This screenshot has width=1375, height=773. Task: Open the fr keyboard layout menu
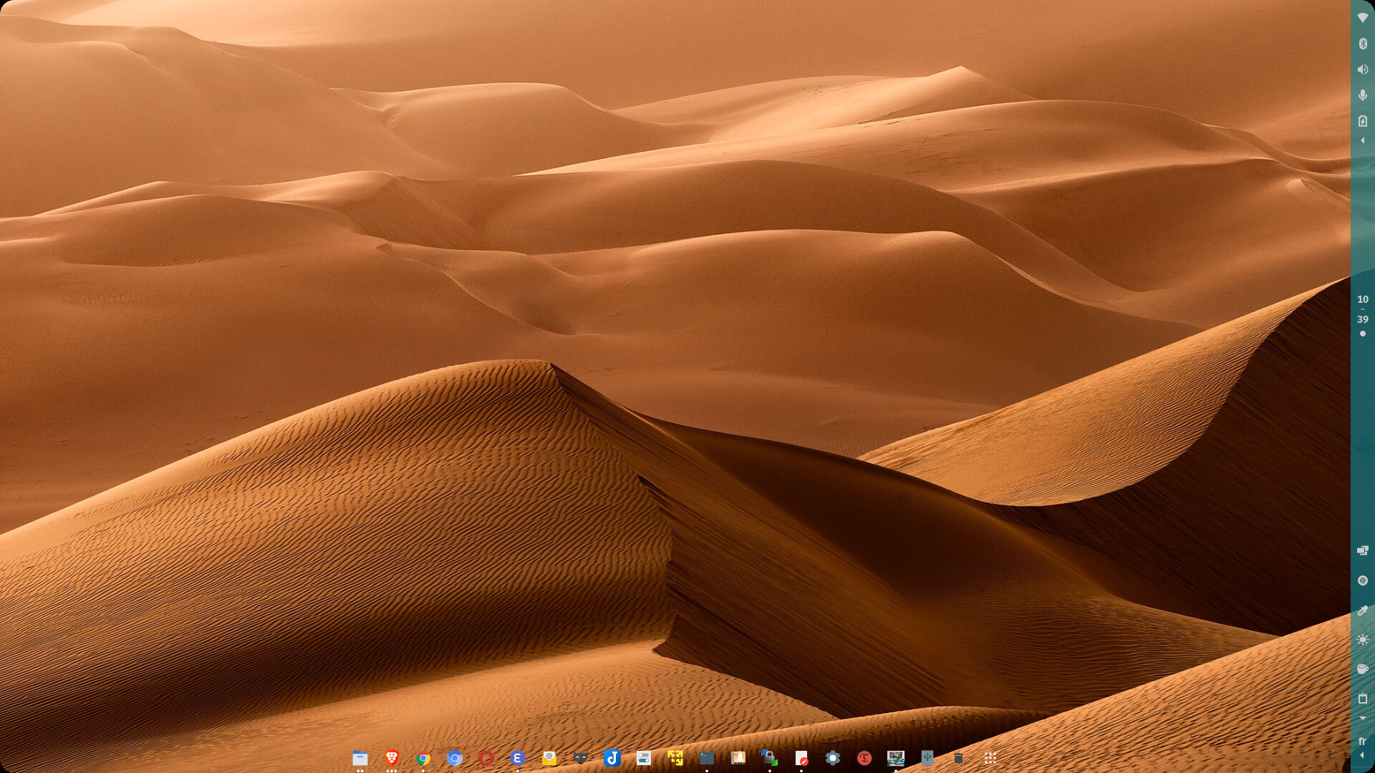1363,742
